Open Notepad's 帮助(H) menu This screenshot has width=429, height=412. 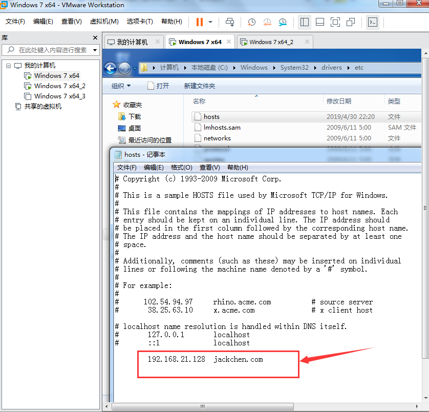[x=238, y=168]
